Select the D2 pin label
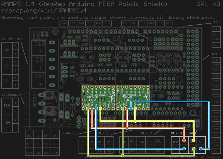Screen dimensions: 223x159 134,23
